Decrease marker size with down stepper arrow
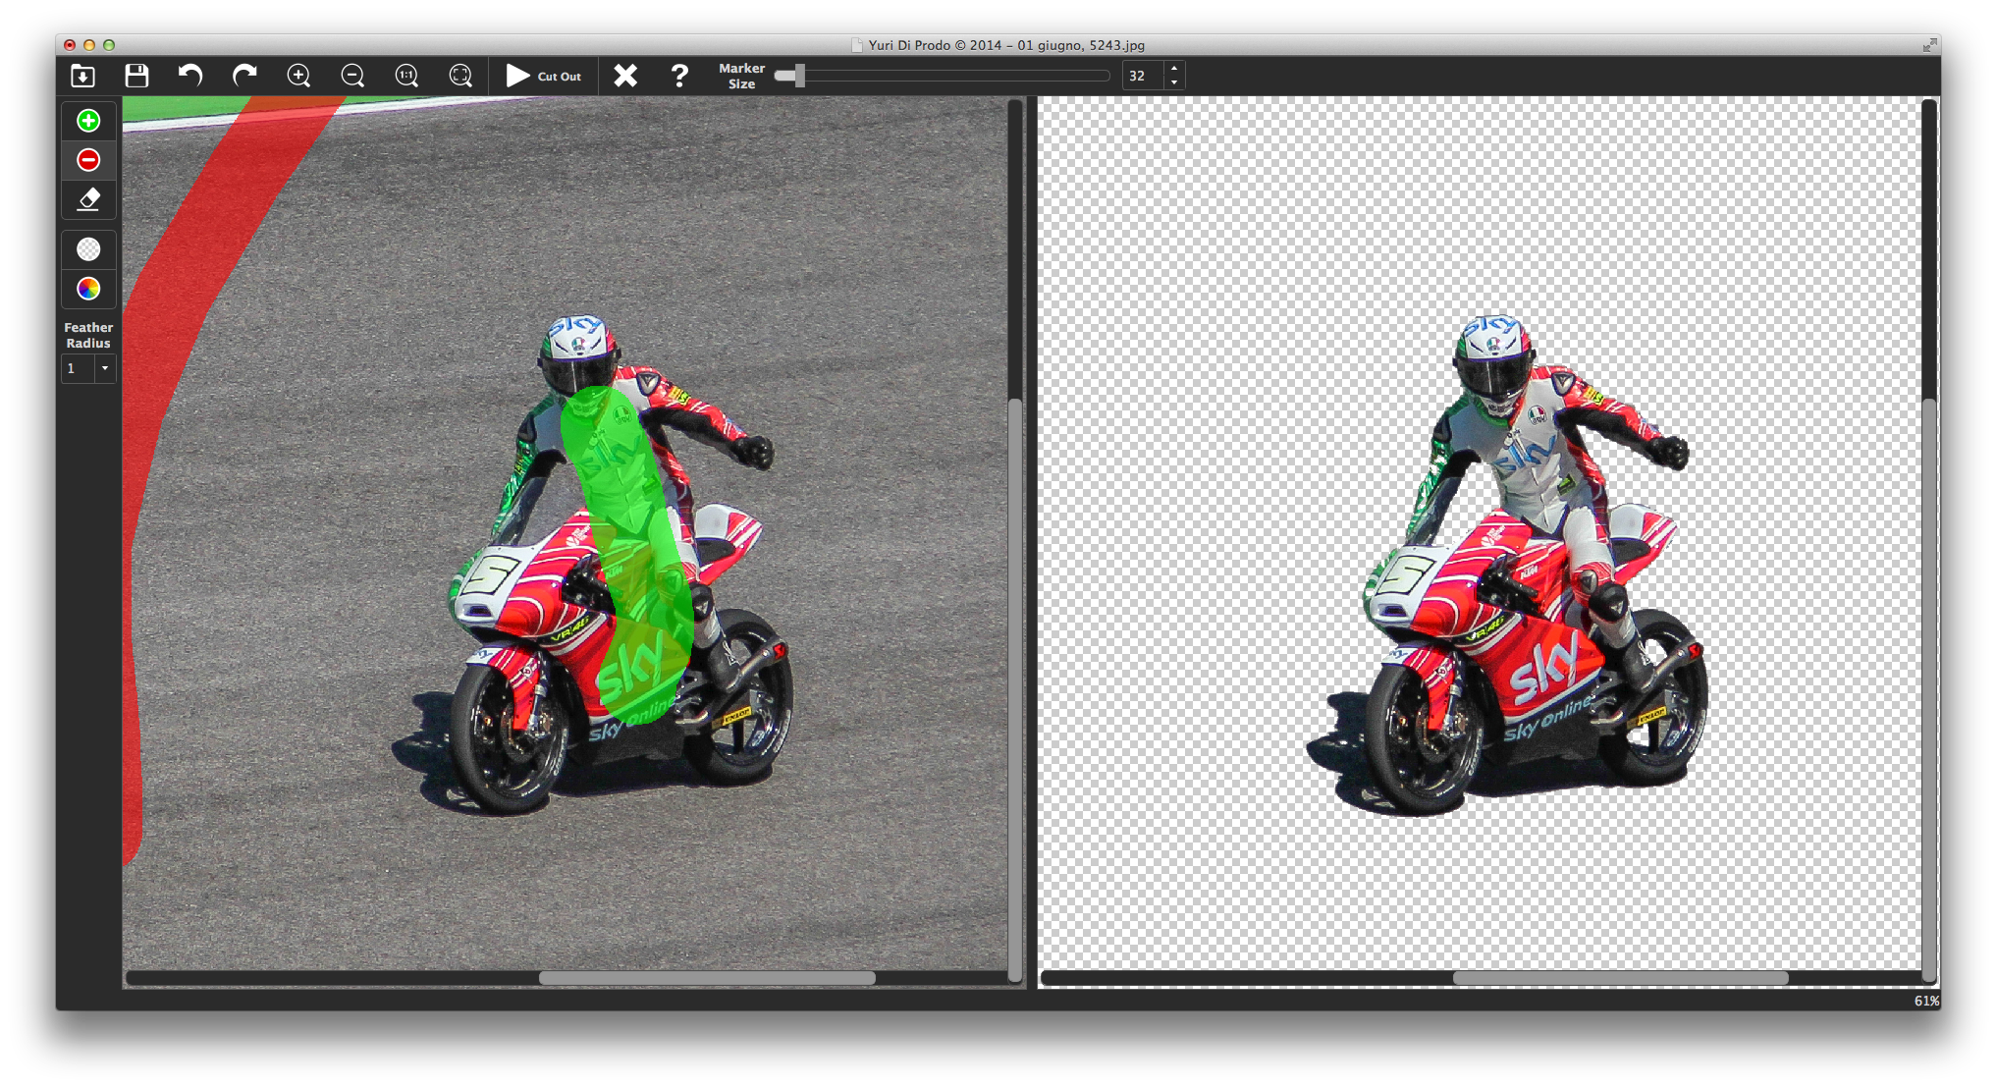Viewport: 1997px width, 1088px height. [x=1174, y=82]
